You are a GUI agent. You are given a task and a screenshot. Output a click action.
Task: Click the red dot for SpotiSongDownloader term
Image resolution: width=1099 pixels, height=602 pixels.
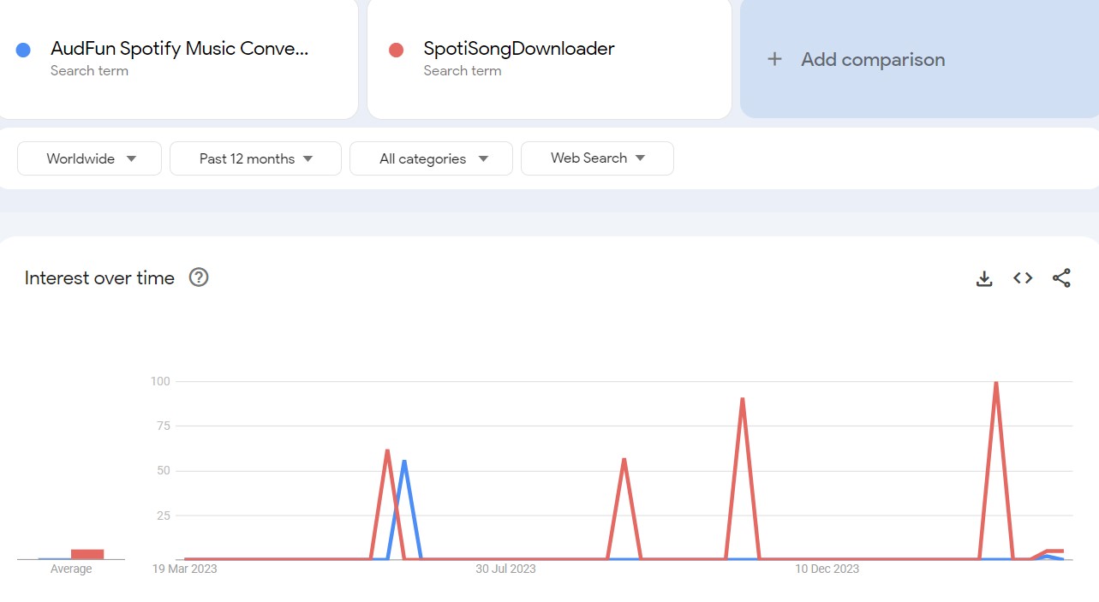point(396,50)
